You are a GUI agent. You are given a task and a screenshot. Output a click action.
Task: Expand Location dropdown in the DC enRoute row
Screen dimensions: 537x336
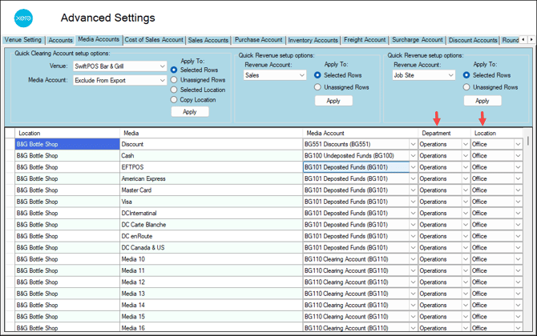[x=518, y=236]
